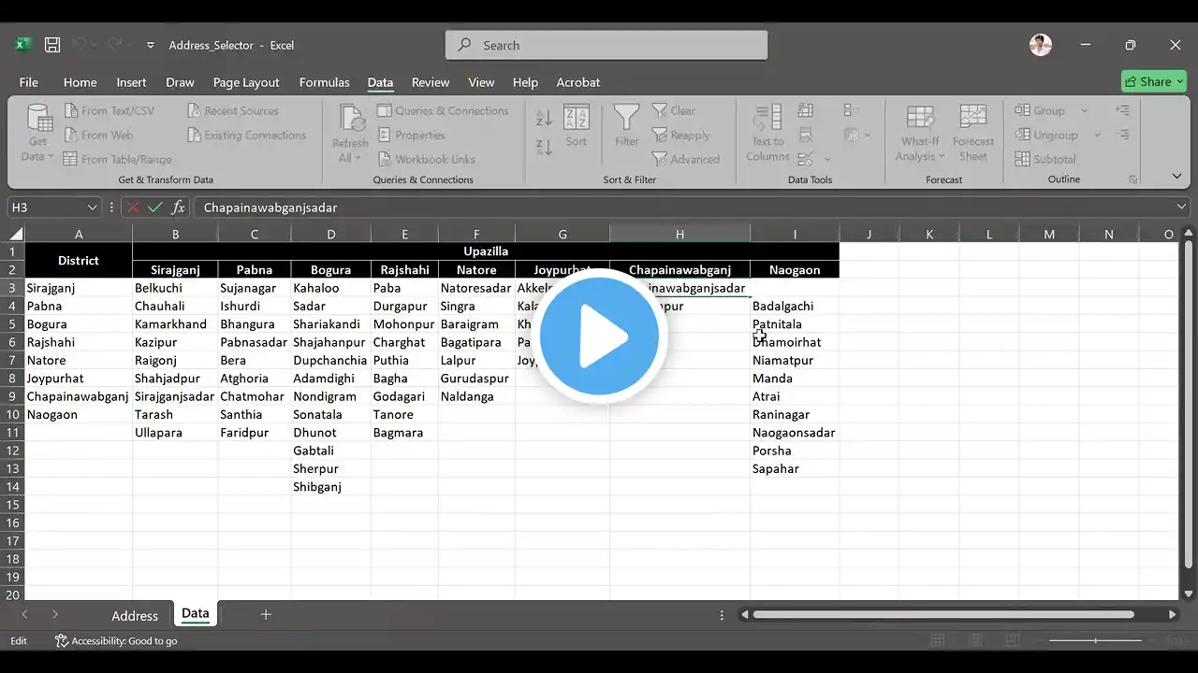Click the zoom slider in status bar
This screenshot has height=673, width=1198.
pyautogui.click(x=1096, y=641)
